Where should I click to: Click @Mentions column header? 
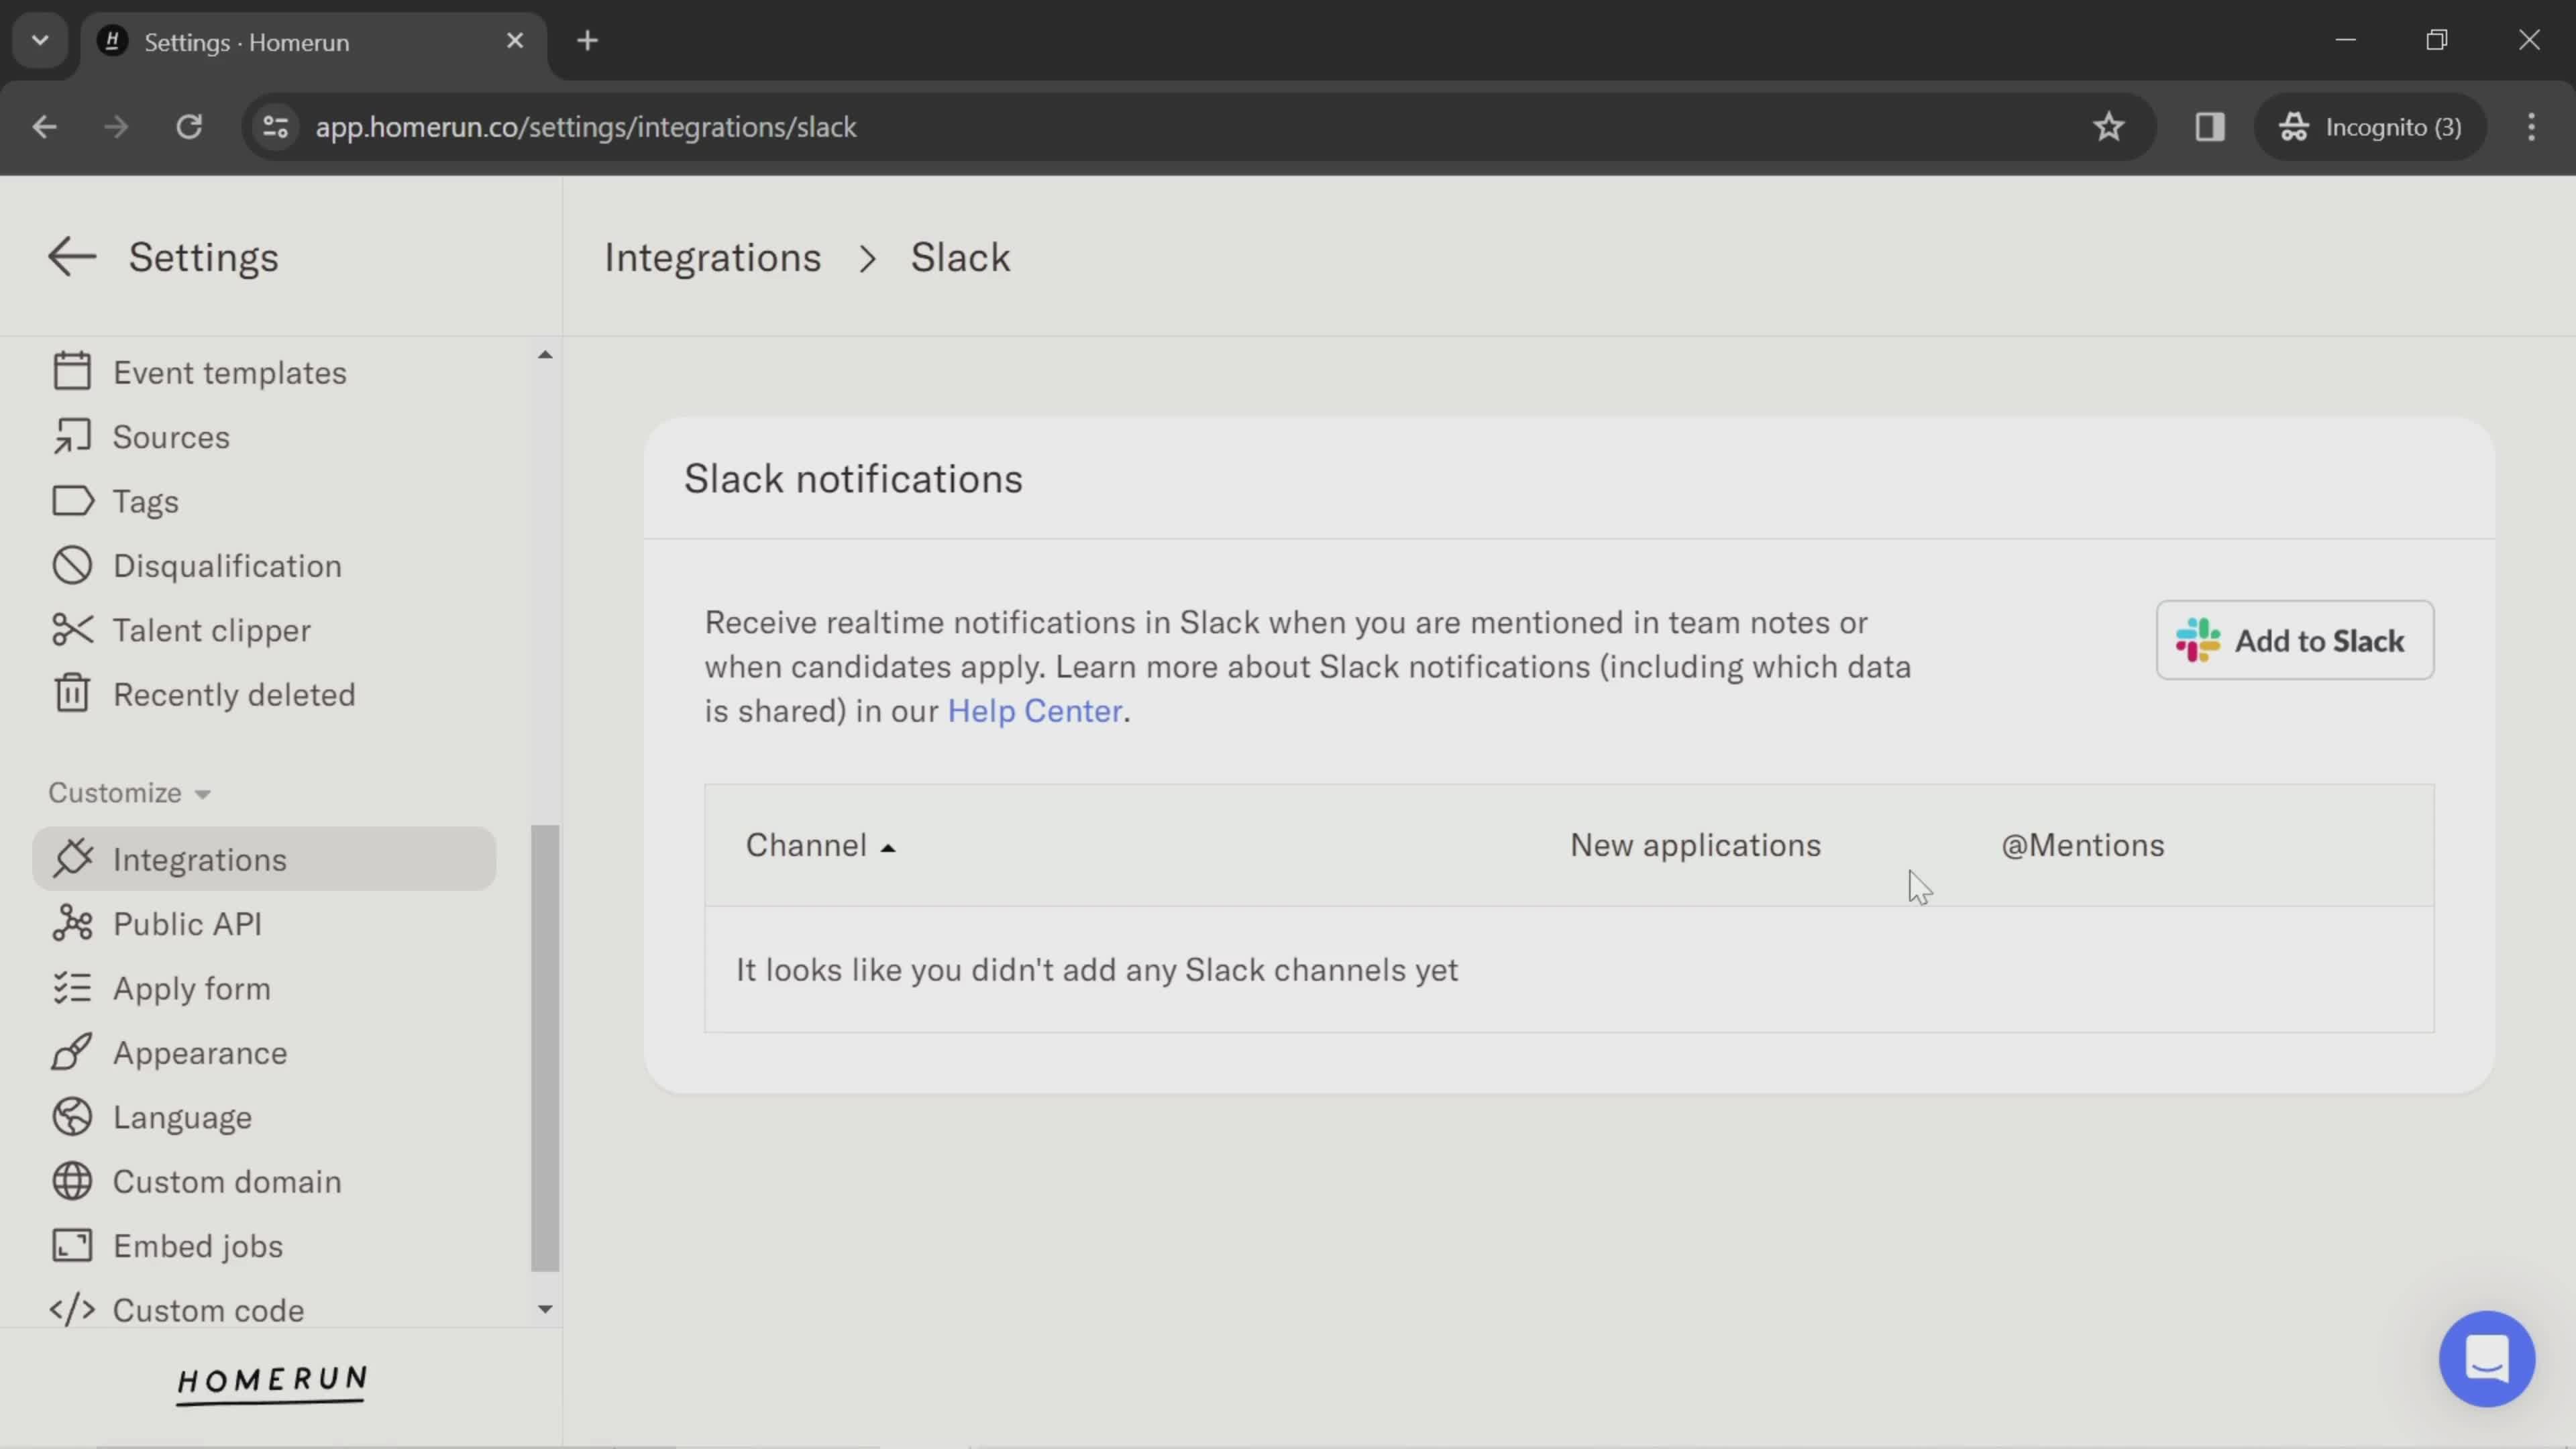click(2082, 845)
